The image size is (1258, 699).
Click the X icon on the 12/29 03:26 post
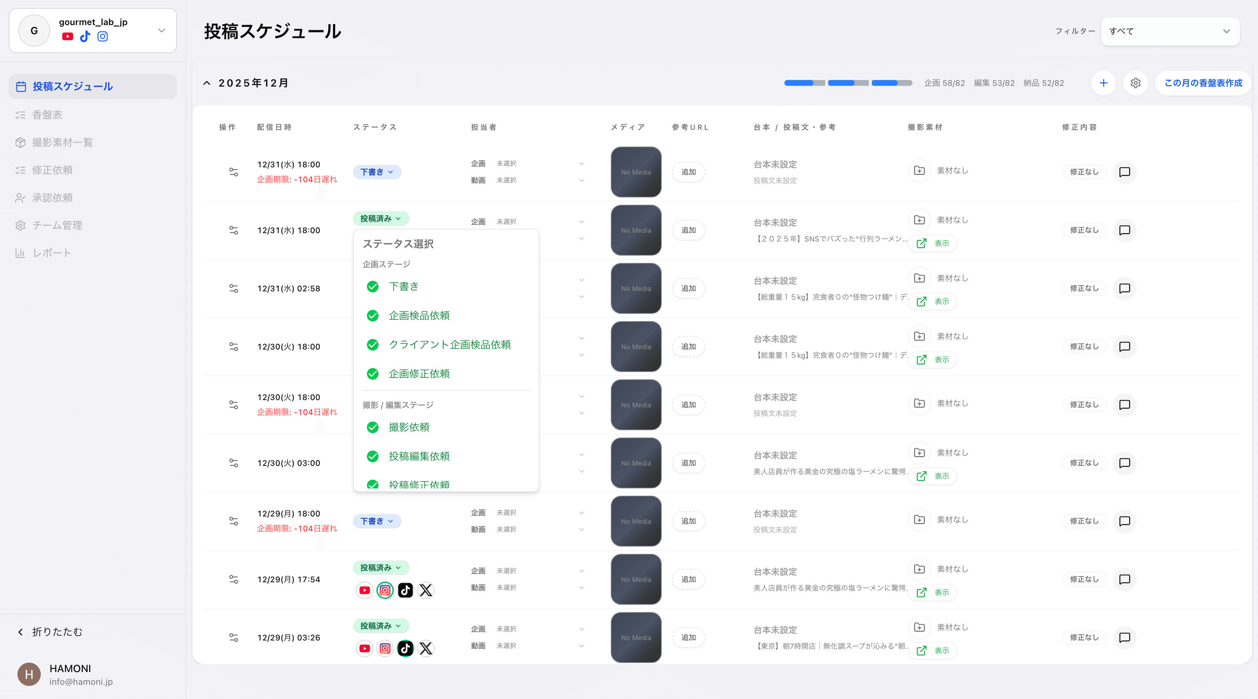426,648
